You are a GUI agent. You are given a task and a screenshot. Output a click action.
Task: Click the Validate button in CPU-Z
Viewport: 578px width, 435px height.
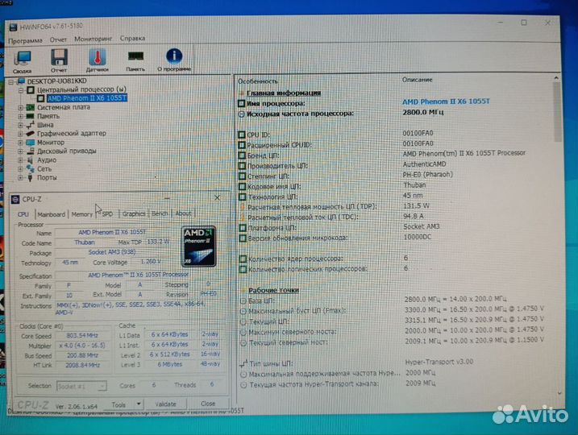tap(165, 404)
